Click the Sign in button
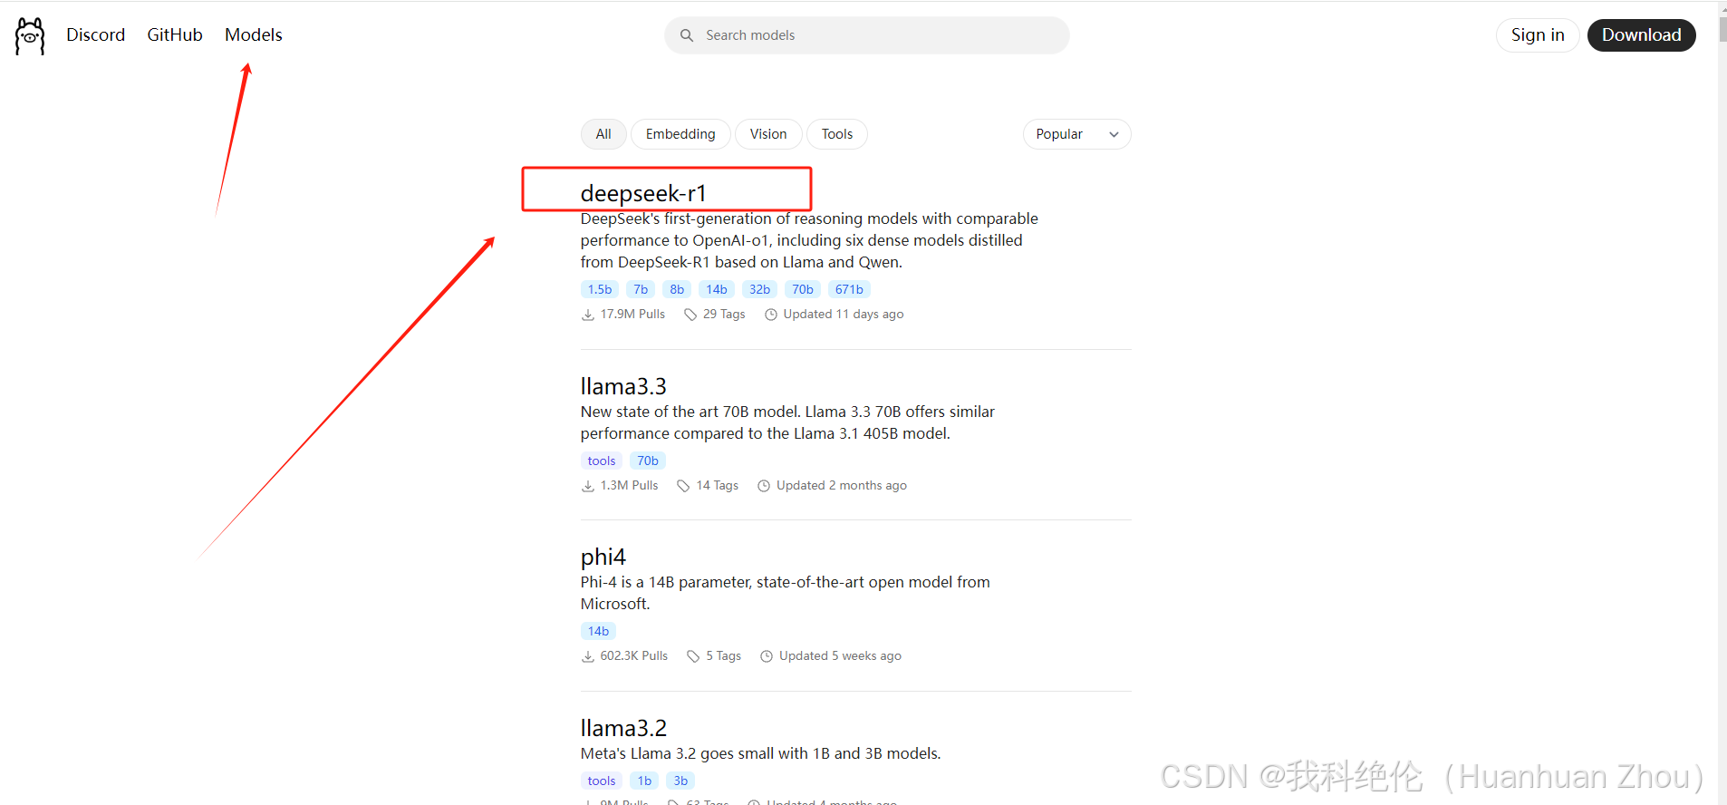 (x=1538, y=35)
